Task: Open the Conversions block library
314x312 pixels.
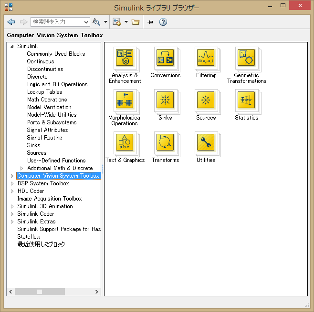Action: [165, 58]
